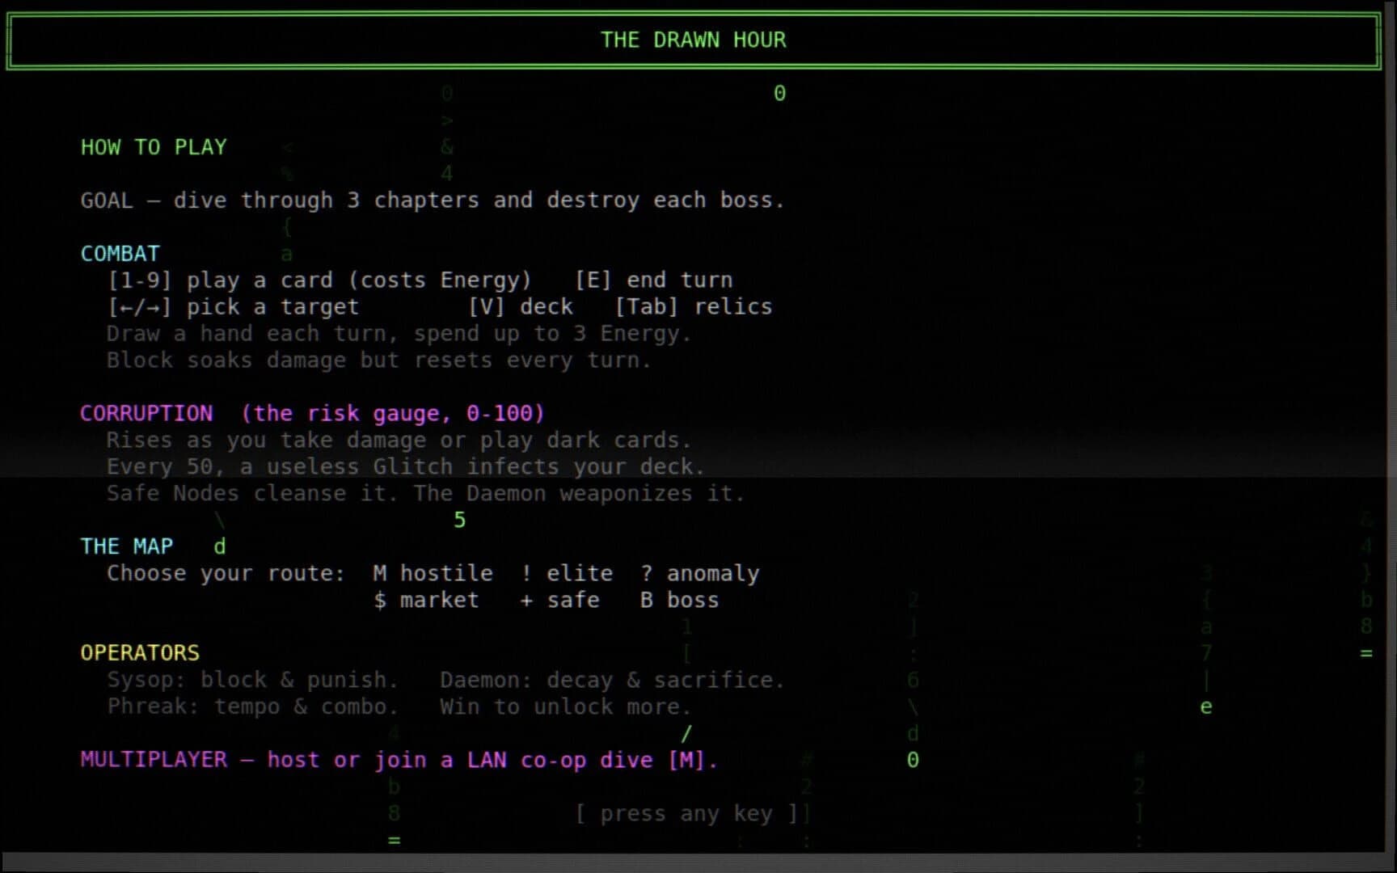Click the MULTIPLAYER host or join line
The image size is (1397, 873).
[x=399, y=761]
